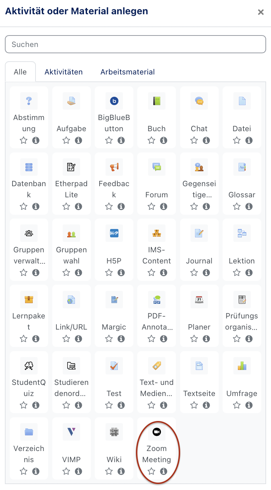Mark Aufgabe as a favorite
The height and width of the screenshot is (490, 271).
coord(66,141)
